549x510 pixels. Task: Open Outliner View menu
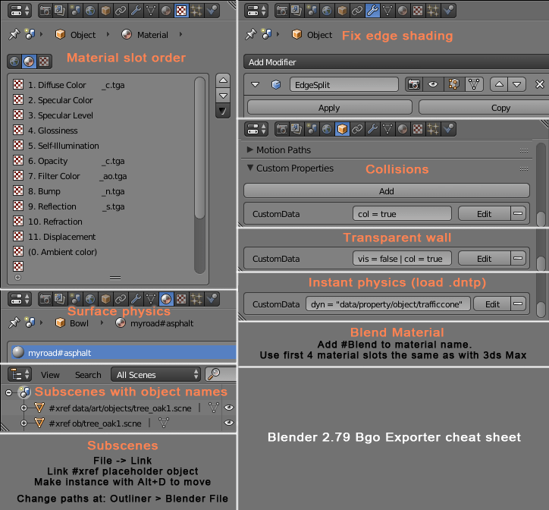click(50, 375)
